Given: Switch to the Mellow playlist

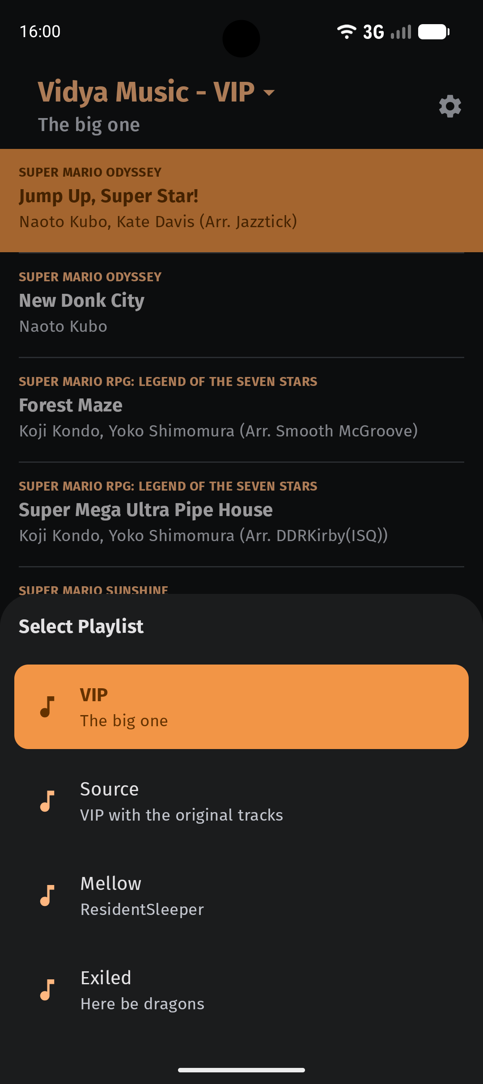Looking at the screenshot, I should pyautogui.click(x=241, y=895).
